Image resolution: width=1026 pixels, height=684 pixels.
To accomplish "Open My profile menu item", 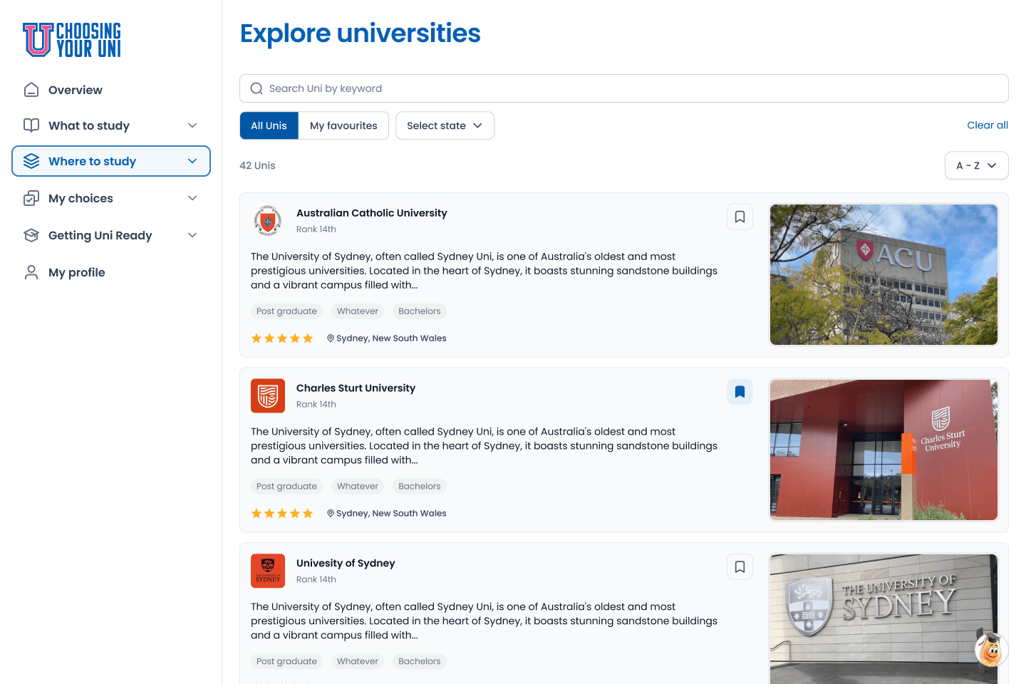I will click(x=111, y=272).
